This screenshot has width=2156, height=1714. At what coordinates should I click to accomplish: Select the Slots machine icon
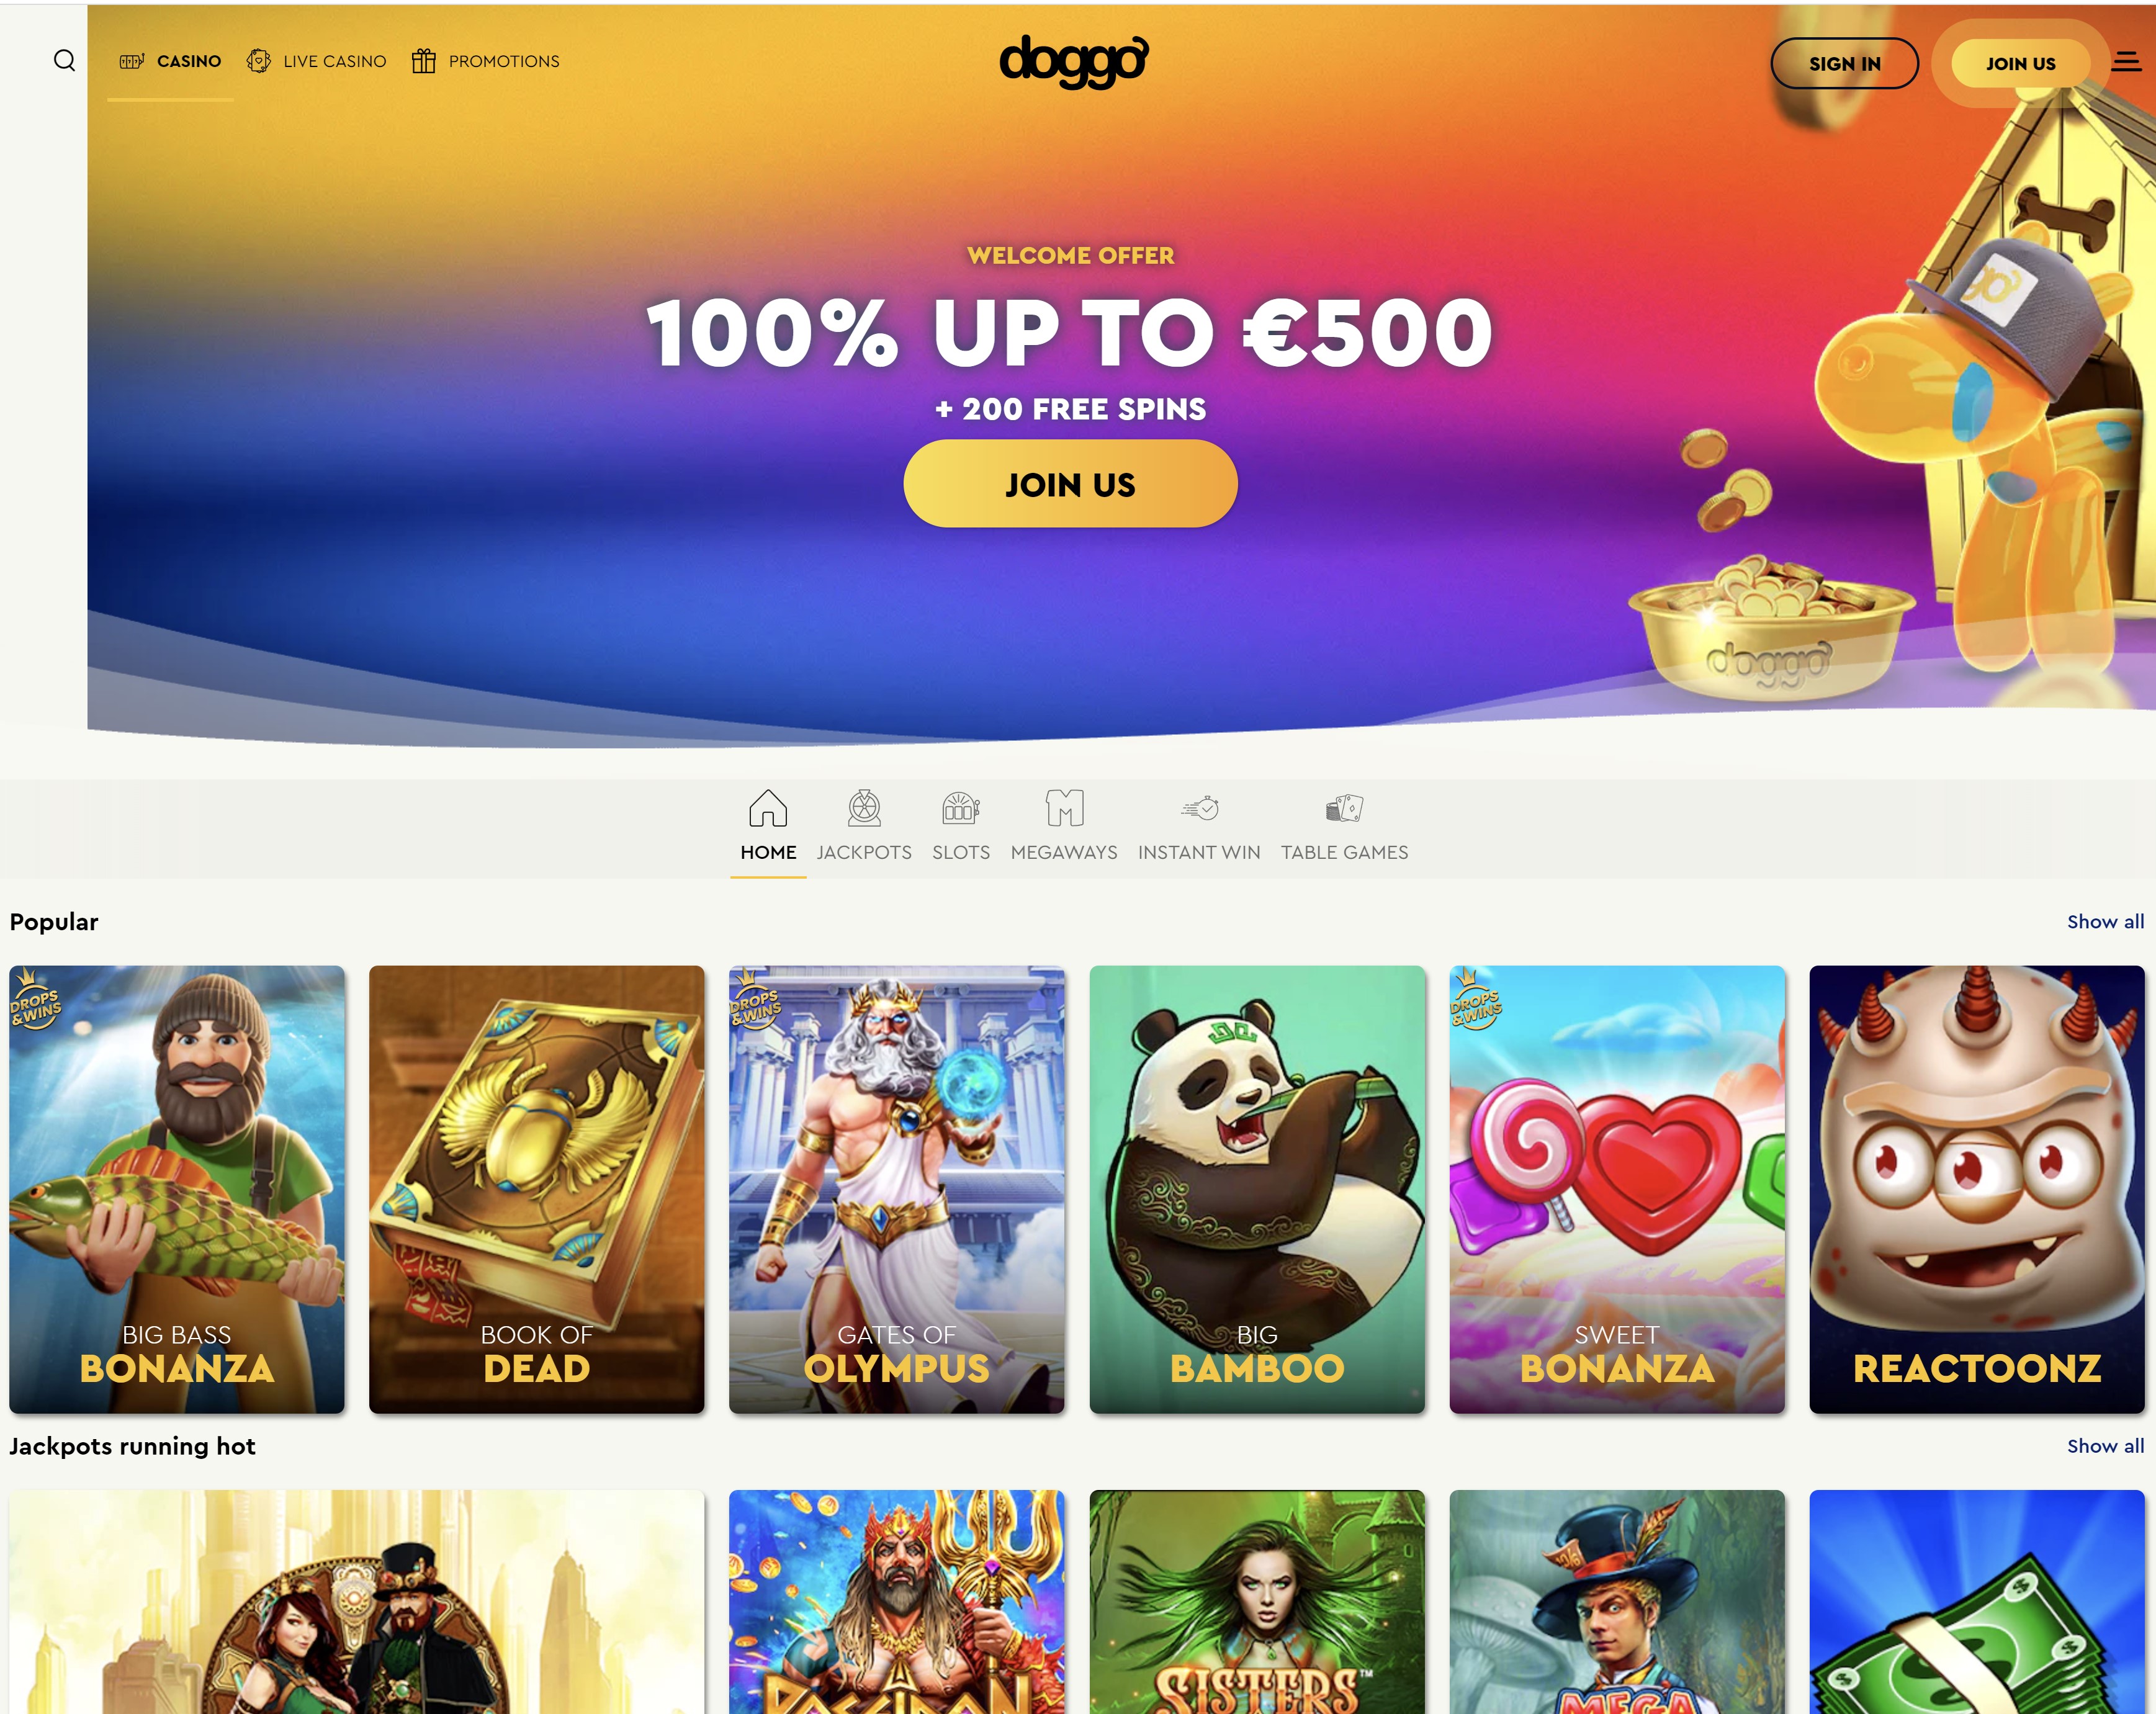point(961,808)
